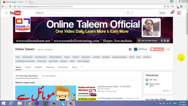The width and height of the screenshot is (188, 106).
Task: Open Chrome's three-dot menu
Action: [x=186, y=6]
